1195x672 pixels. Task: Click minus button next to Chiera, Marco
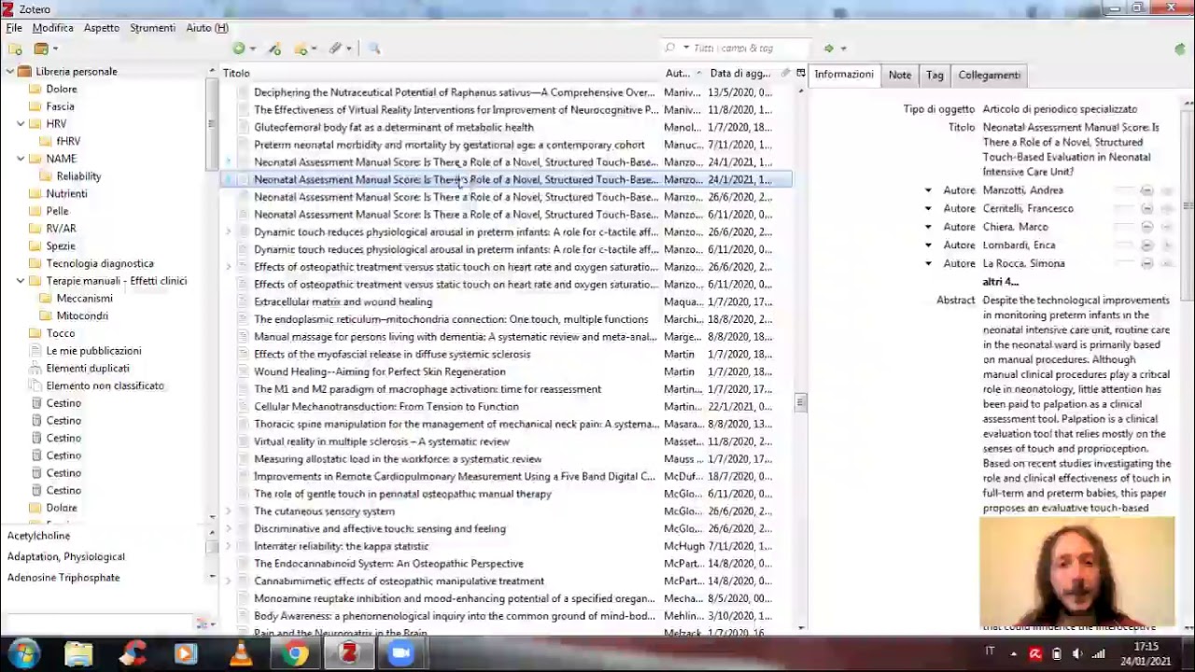1146,227
